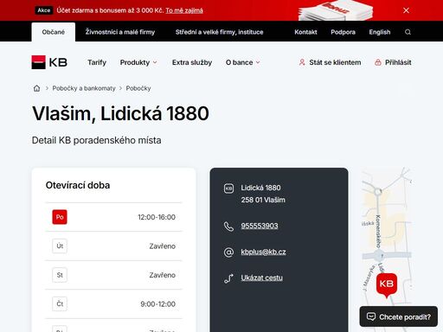Viewport: 443px width, 332px height.
Task: Click the 9:00-12:00 Thursday hours
Action: 157,303
